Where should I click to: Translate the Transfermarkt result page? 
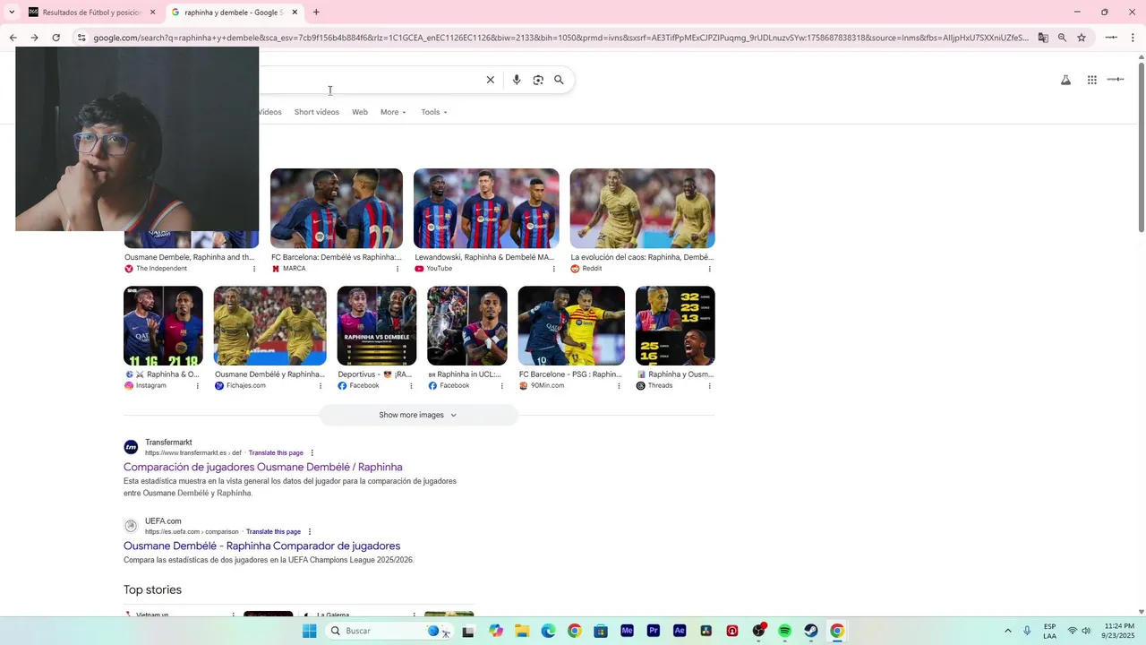pyautogui.click(x=276, y=453)
